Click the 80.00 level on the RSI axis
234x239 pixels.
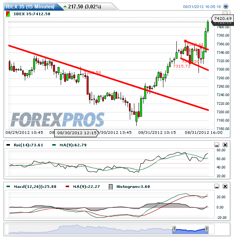pyautogui.click(x=221, y=150)
